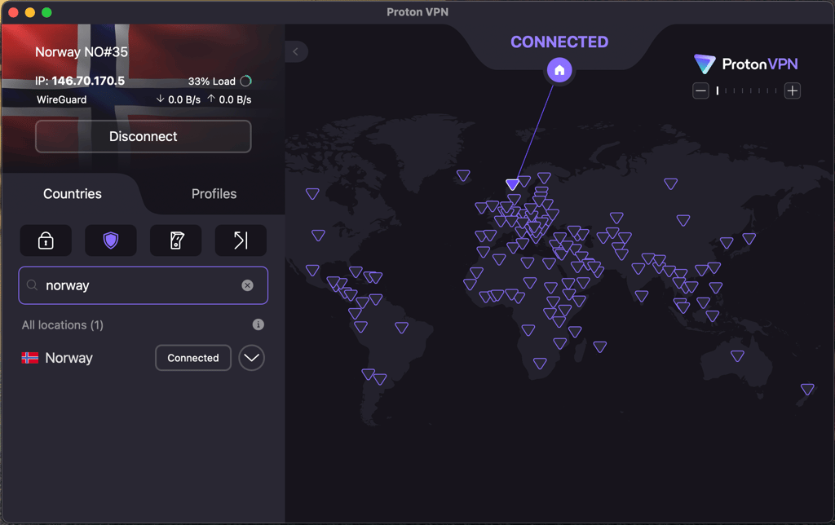This screenshot has height=525, width=835.
Task: Click the 33% Load indicator circle
Action: (x=245, y=81)
